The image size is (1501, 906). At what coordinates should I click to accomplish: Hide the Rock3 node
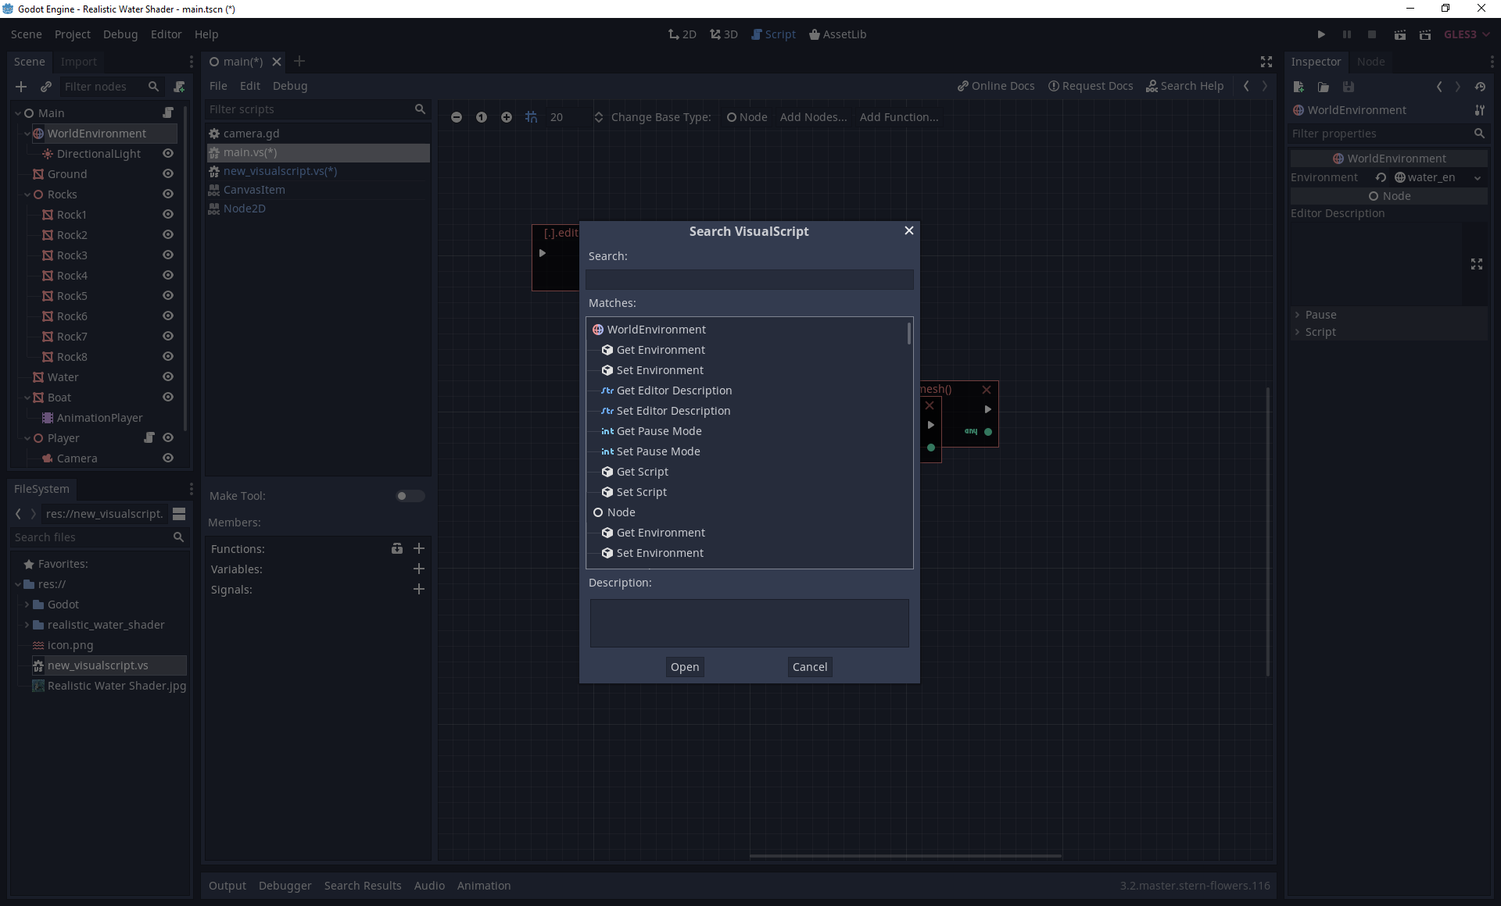167,255
